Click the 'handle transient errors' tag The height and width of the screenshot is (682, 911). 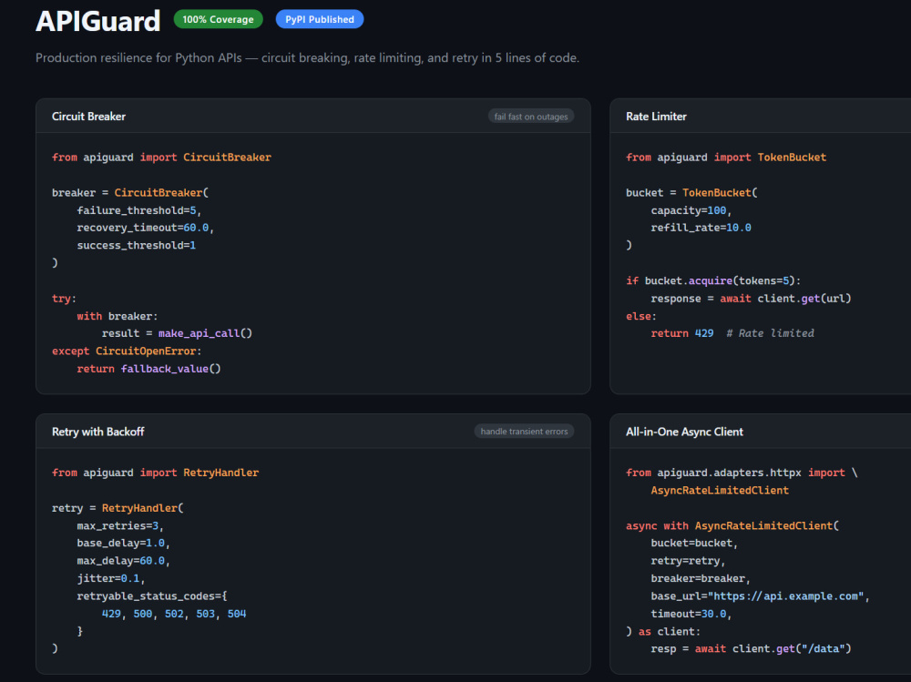point(524,432)
